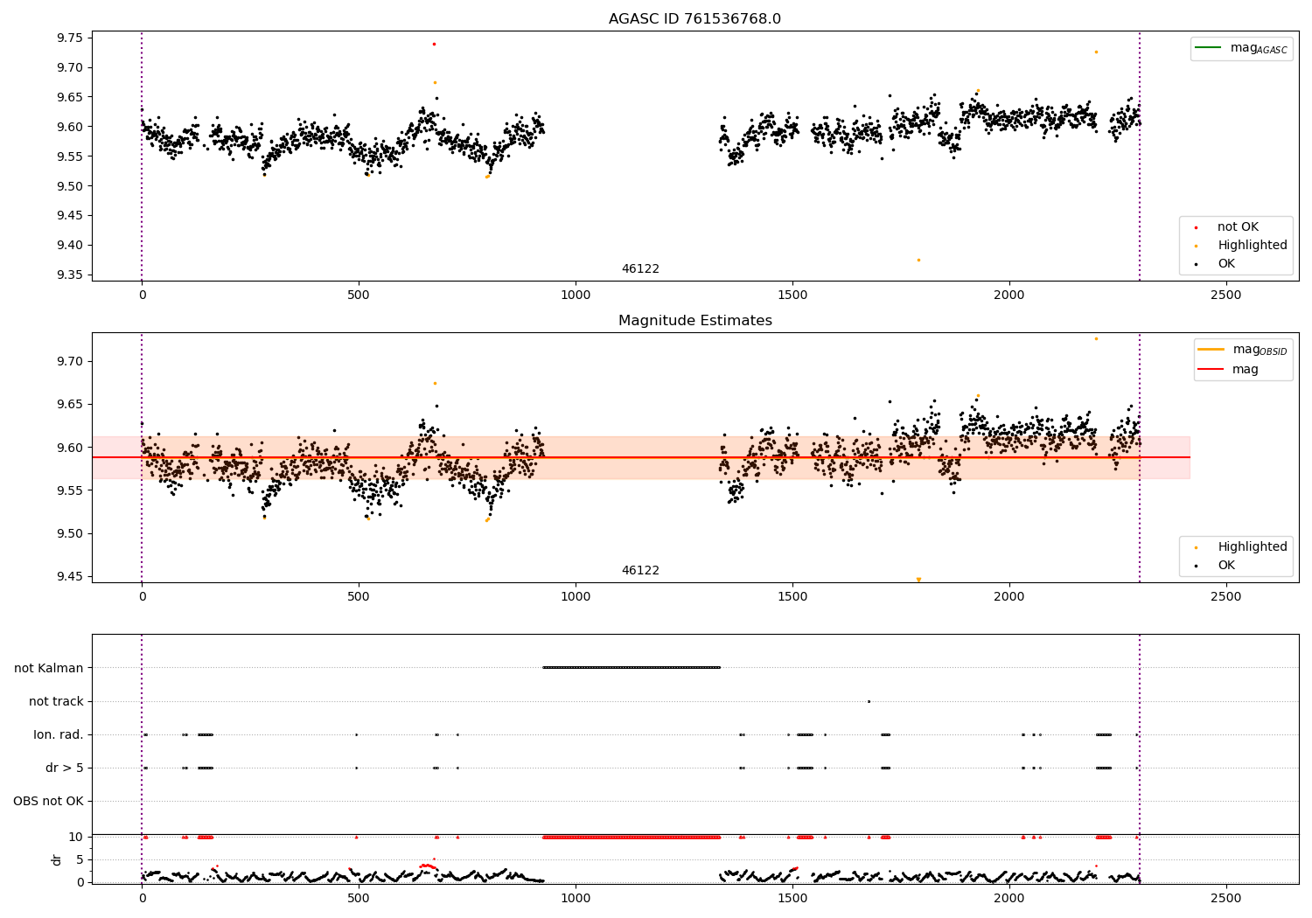Click the black 'not Kalman' flag bar
This screenshot has height=918, width=1312.
(632, 668)
